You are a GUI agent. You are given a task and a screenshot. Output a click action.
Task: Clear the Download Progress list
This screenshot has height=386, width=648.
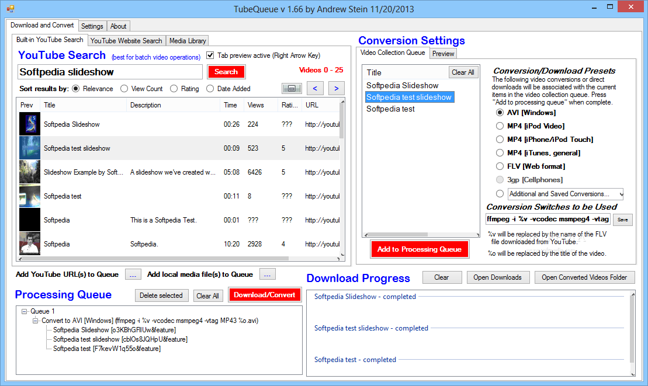[x=442, y=277]
